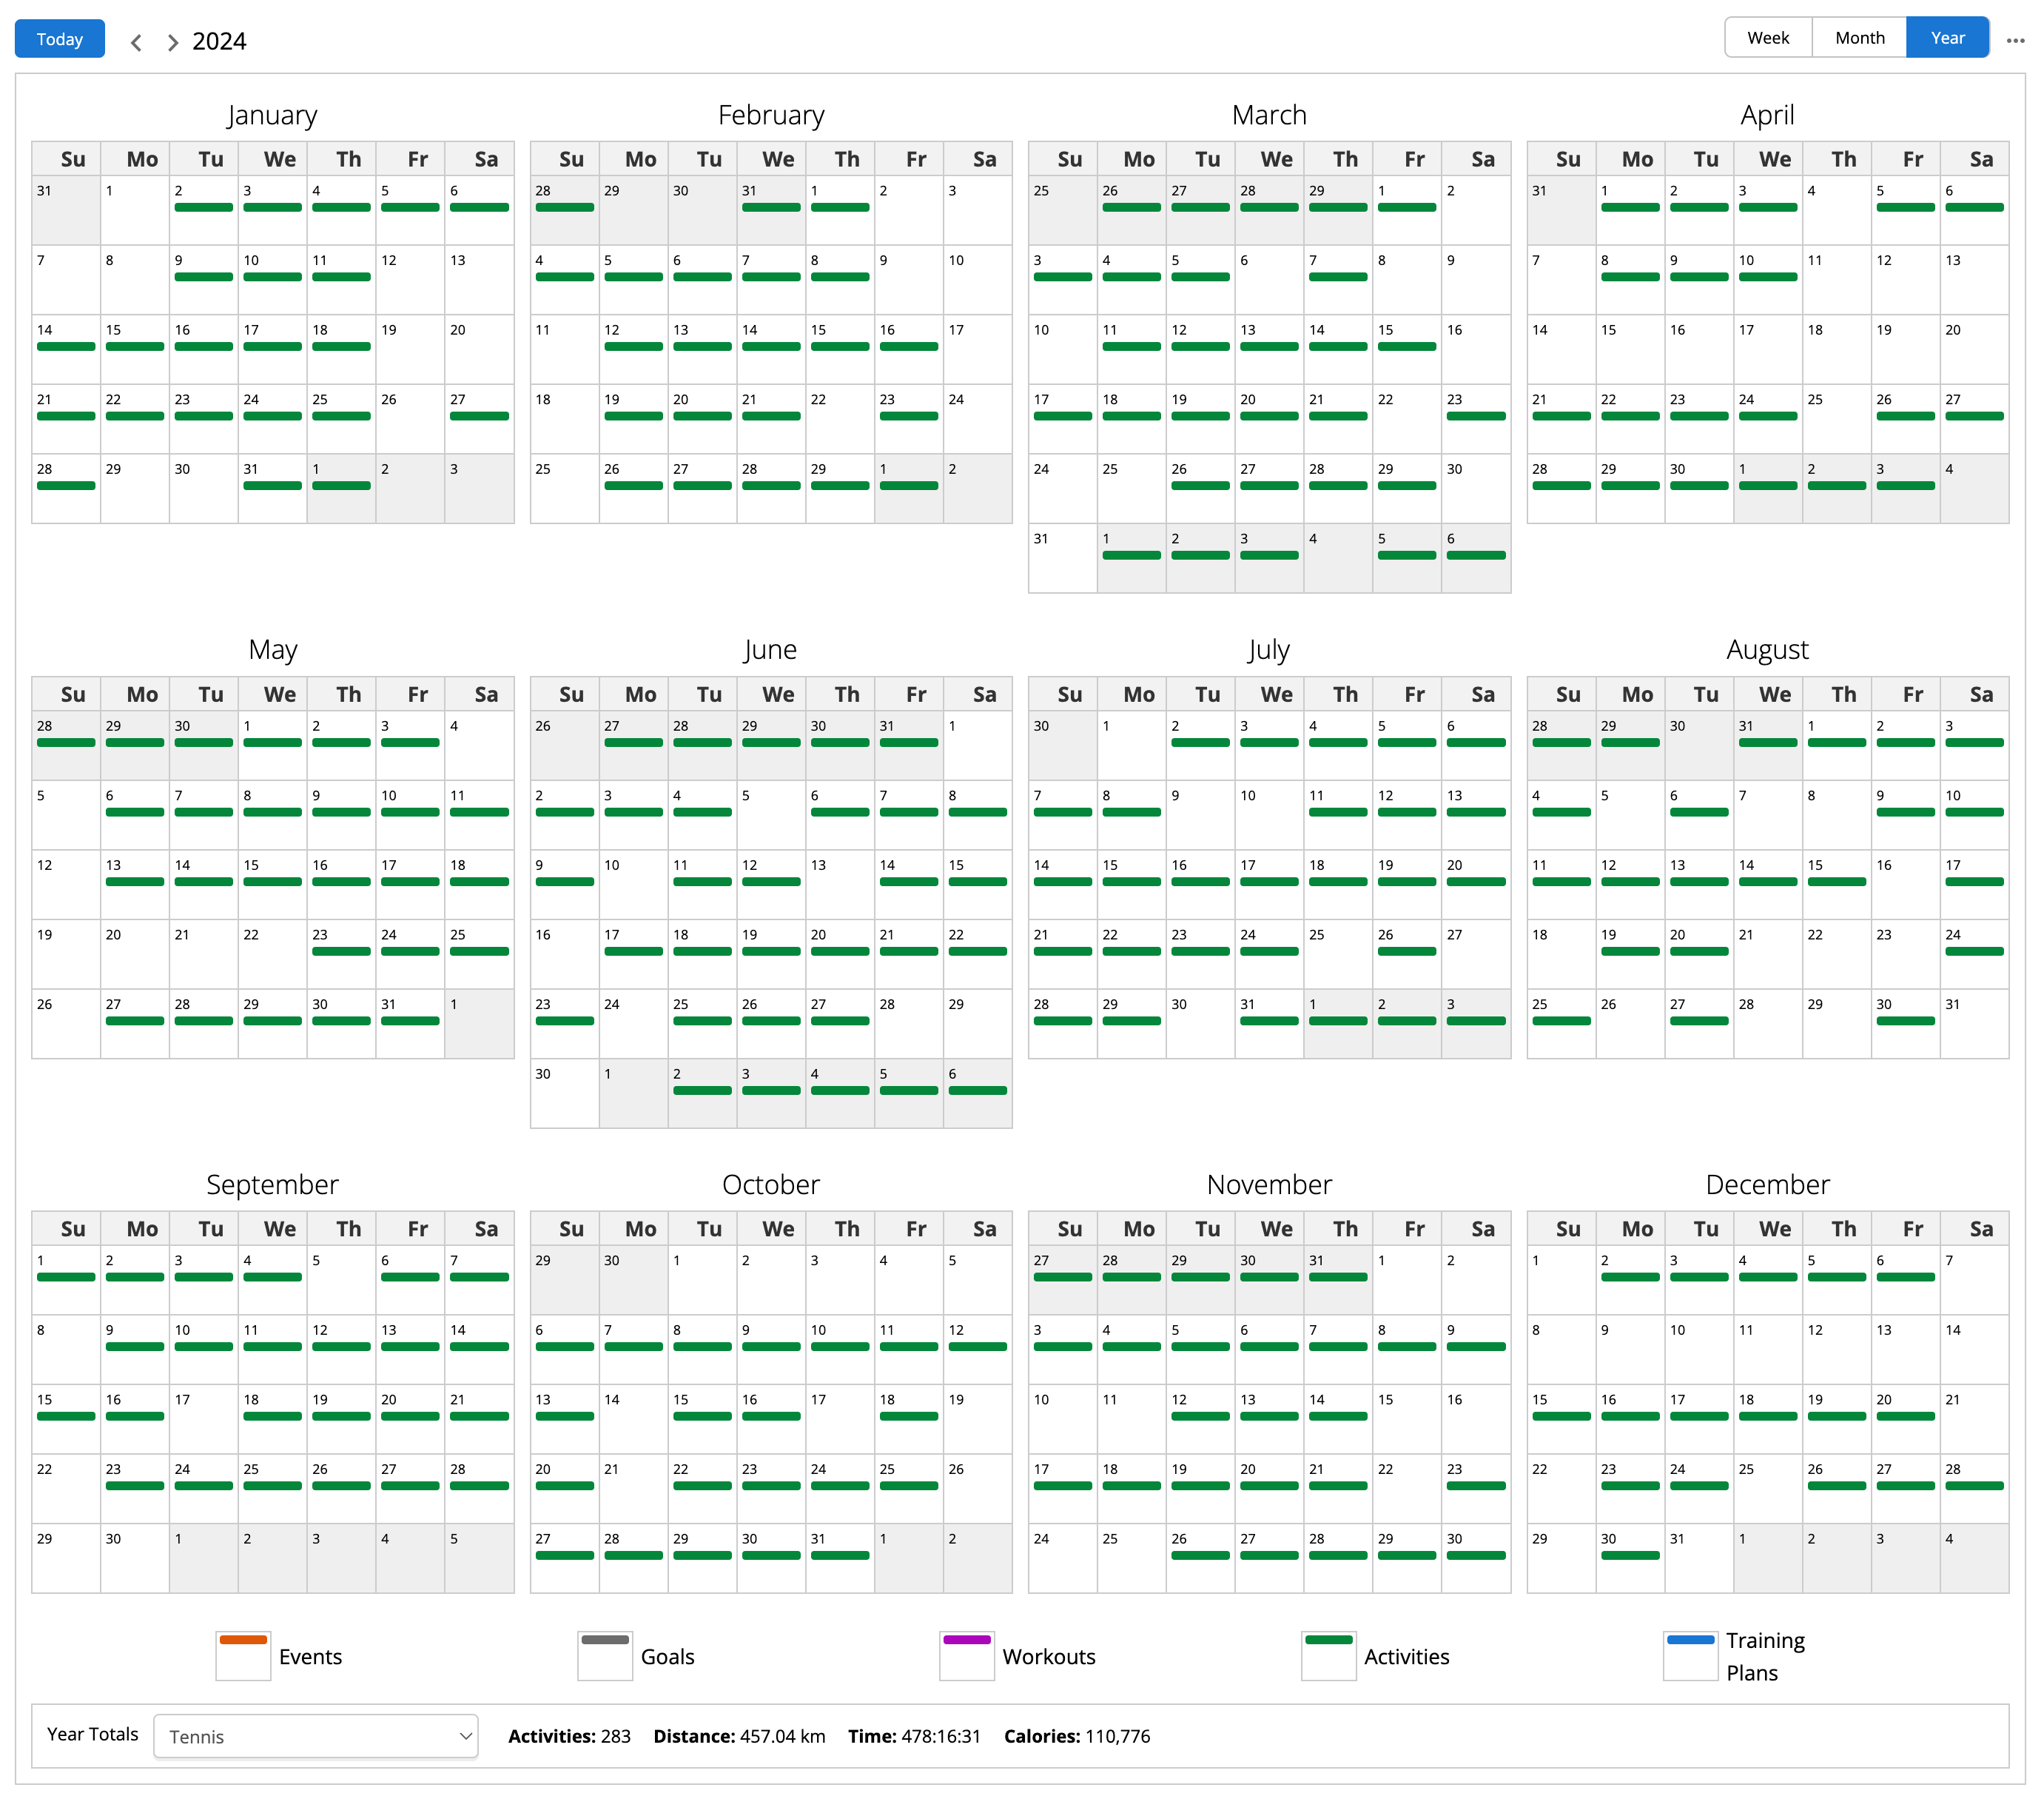2044x1796 pixels.
Task: Open the January month title
Action: pos(272,115)
